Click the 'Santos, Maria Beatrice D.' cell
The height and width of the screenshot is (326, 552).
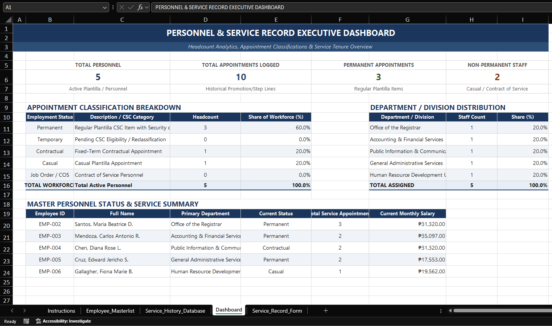(122, 224)
